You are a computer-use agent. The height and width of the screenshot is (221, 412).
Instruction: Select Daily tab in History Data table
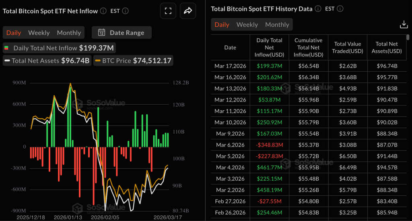(222, 25)
